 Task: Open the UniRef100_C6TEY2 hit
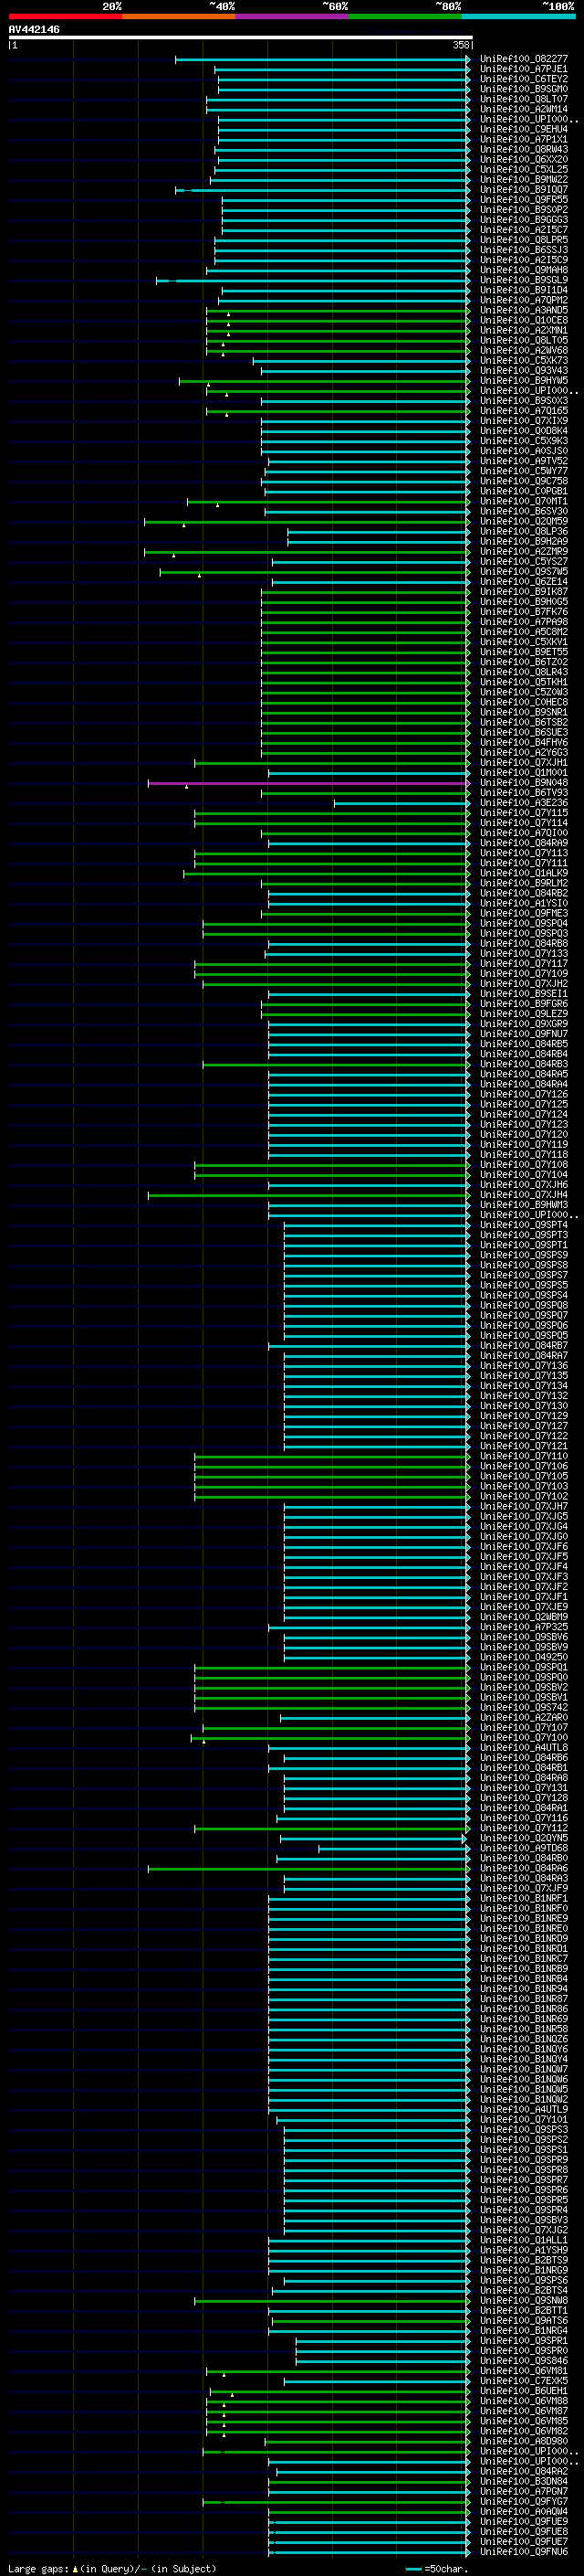tap(523, 79)
